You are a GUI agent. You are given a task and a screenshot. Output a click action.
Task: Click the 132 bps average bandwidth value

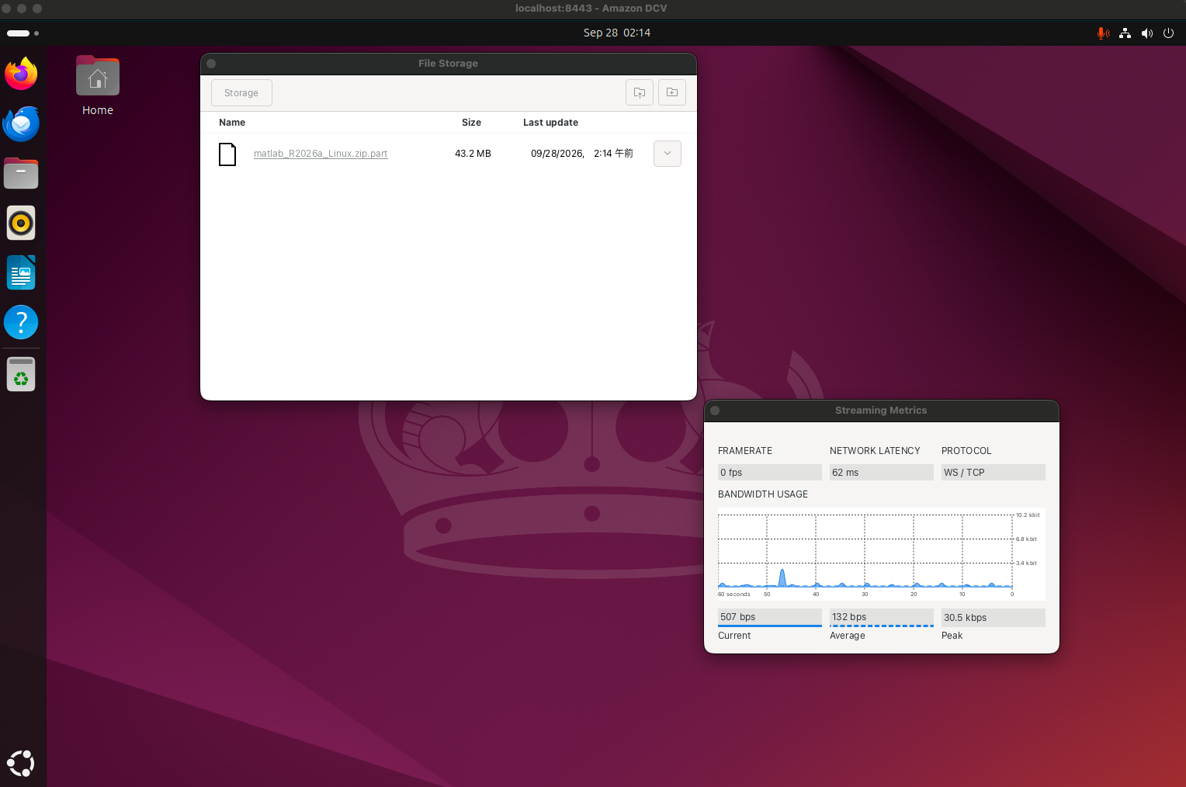point(881,617)
